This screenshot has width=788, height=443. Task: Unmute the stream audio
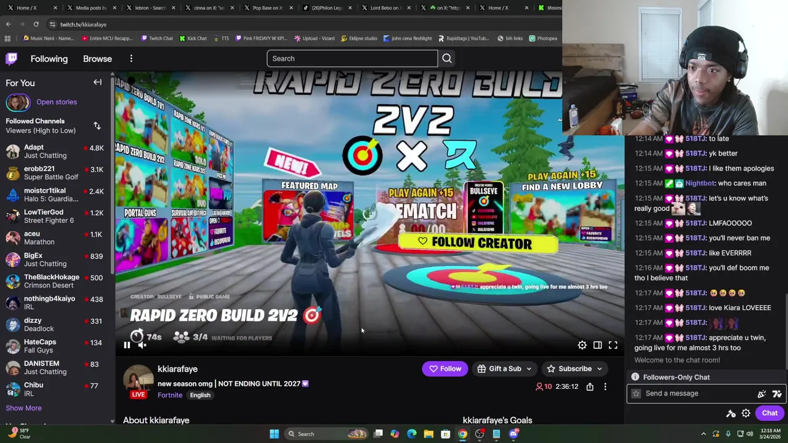tap(142, 345)
